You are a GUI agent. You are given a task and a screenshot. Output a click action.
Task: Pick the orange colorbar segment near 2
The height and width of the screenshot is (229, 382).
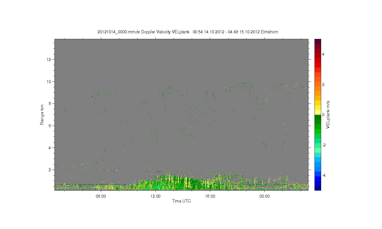pyautogui.click(x=318, y=84)
